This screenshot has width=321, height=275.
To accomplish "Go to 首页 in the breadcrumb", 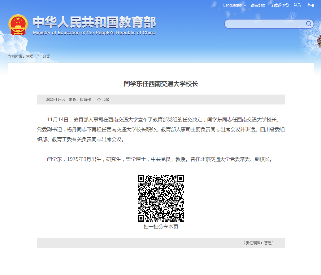I will click(30, 56).
